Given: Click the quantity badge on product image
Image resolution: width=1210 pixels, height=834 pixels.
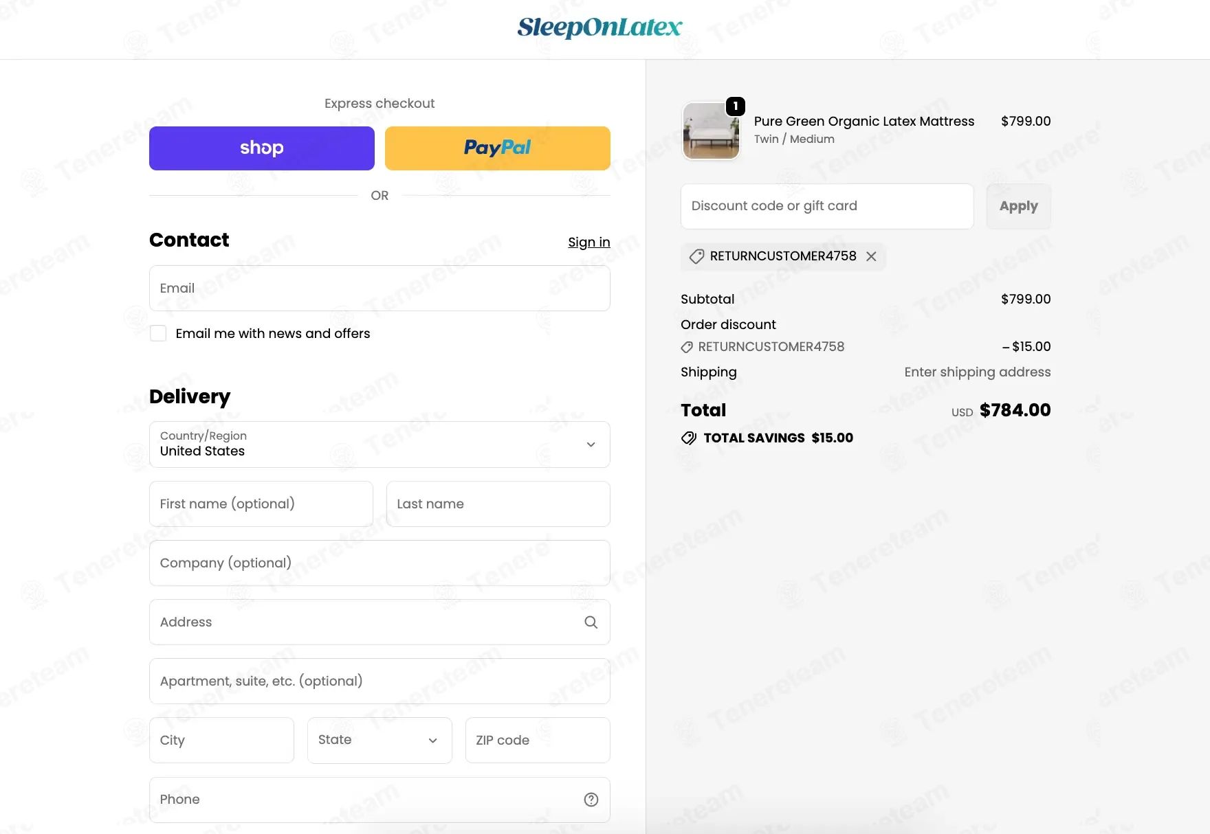Looking at the screenshot, I should click(x=736, y=106).
